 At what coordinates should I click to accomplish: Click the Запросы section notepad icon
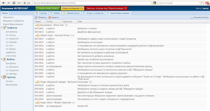tap(4, 28)
